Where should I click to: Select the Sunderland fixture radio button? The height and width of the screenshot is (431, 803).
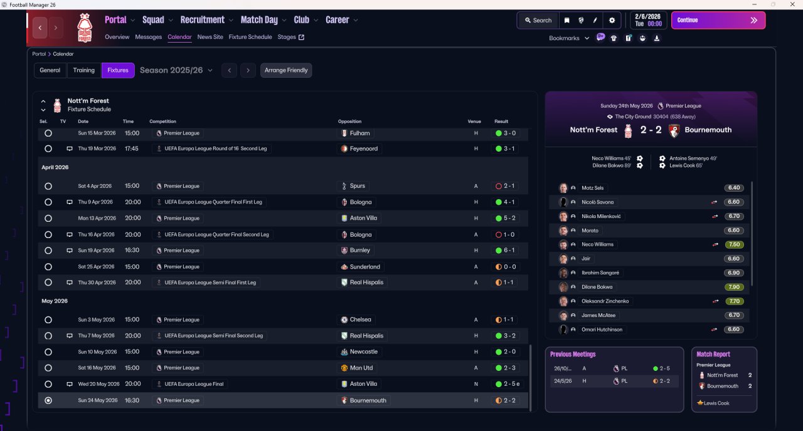pos(48,266)
